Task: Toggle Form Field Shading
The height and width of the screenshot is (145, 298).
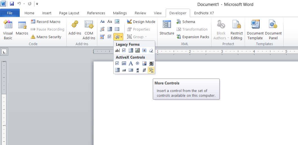Action: (x=144, y=50)
